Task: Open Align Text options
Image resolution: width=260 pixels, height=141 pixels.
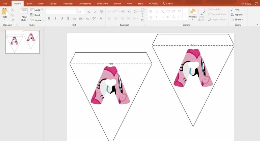Action: [143, 15]
